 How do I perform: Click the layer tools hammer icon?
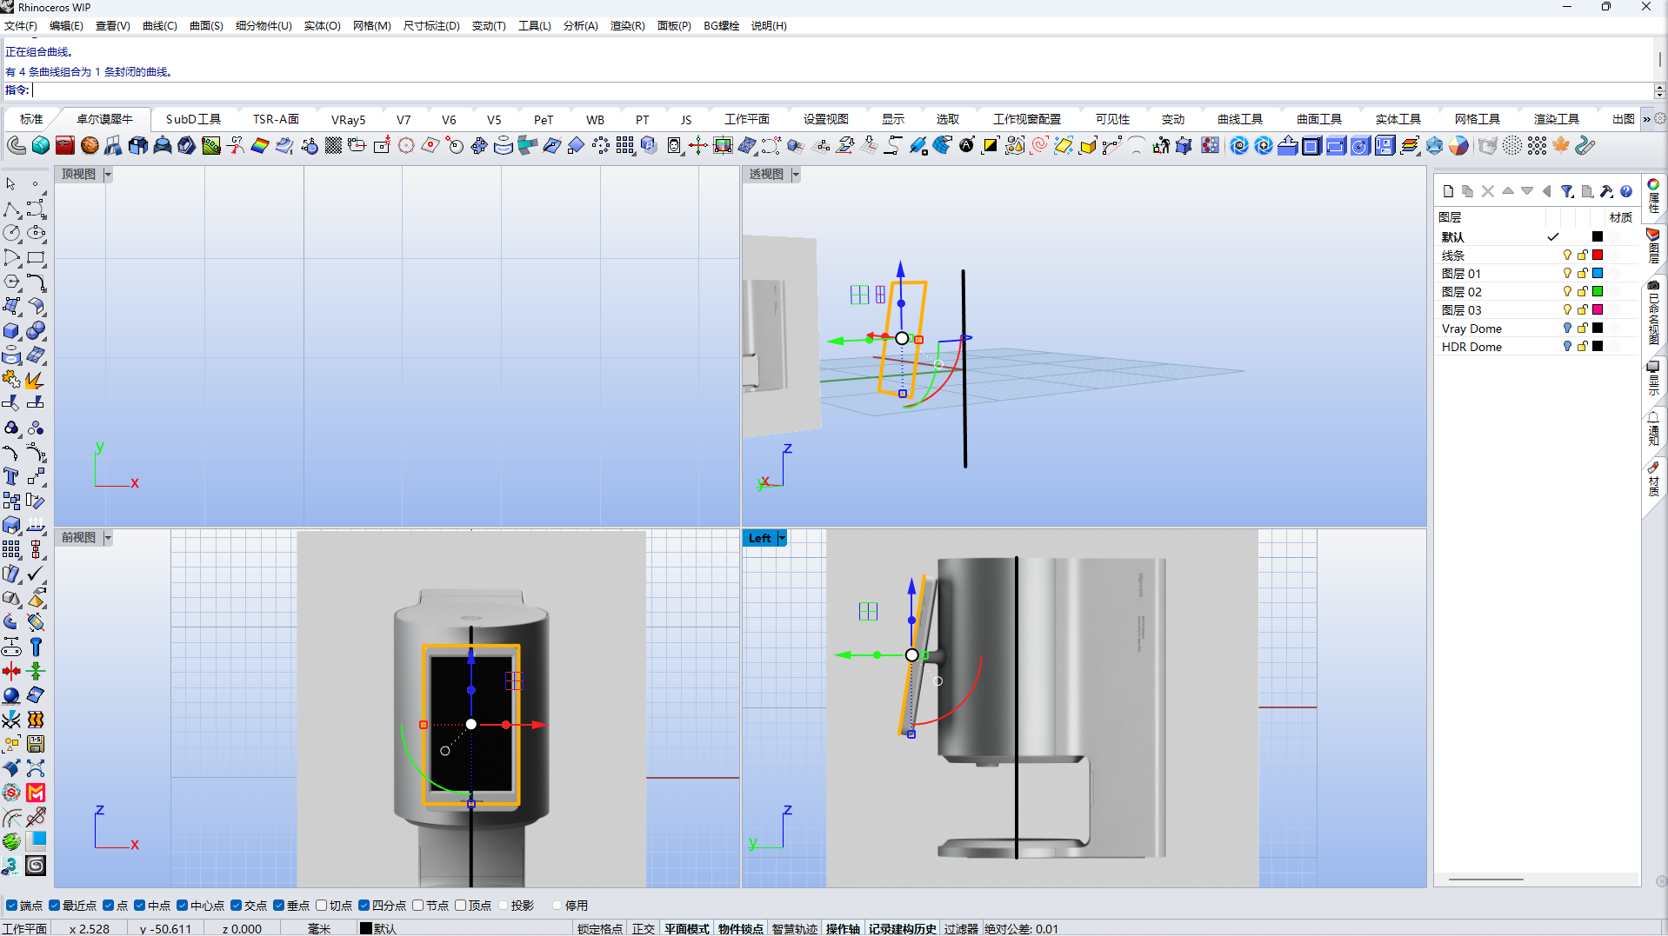1606,191
